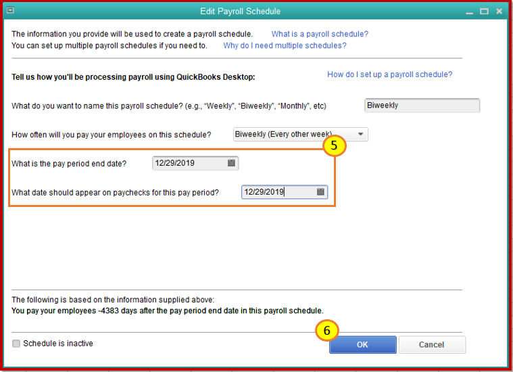Open the "What is a payroll schedule?" link
The image size is (513, 372).
click(320, 34)
